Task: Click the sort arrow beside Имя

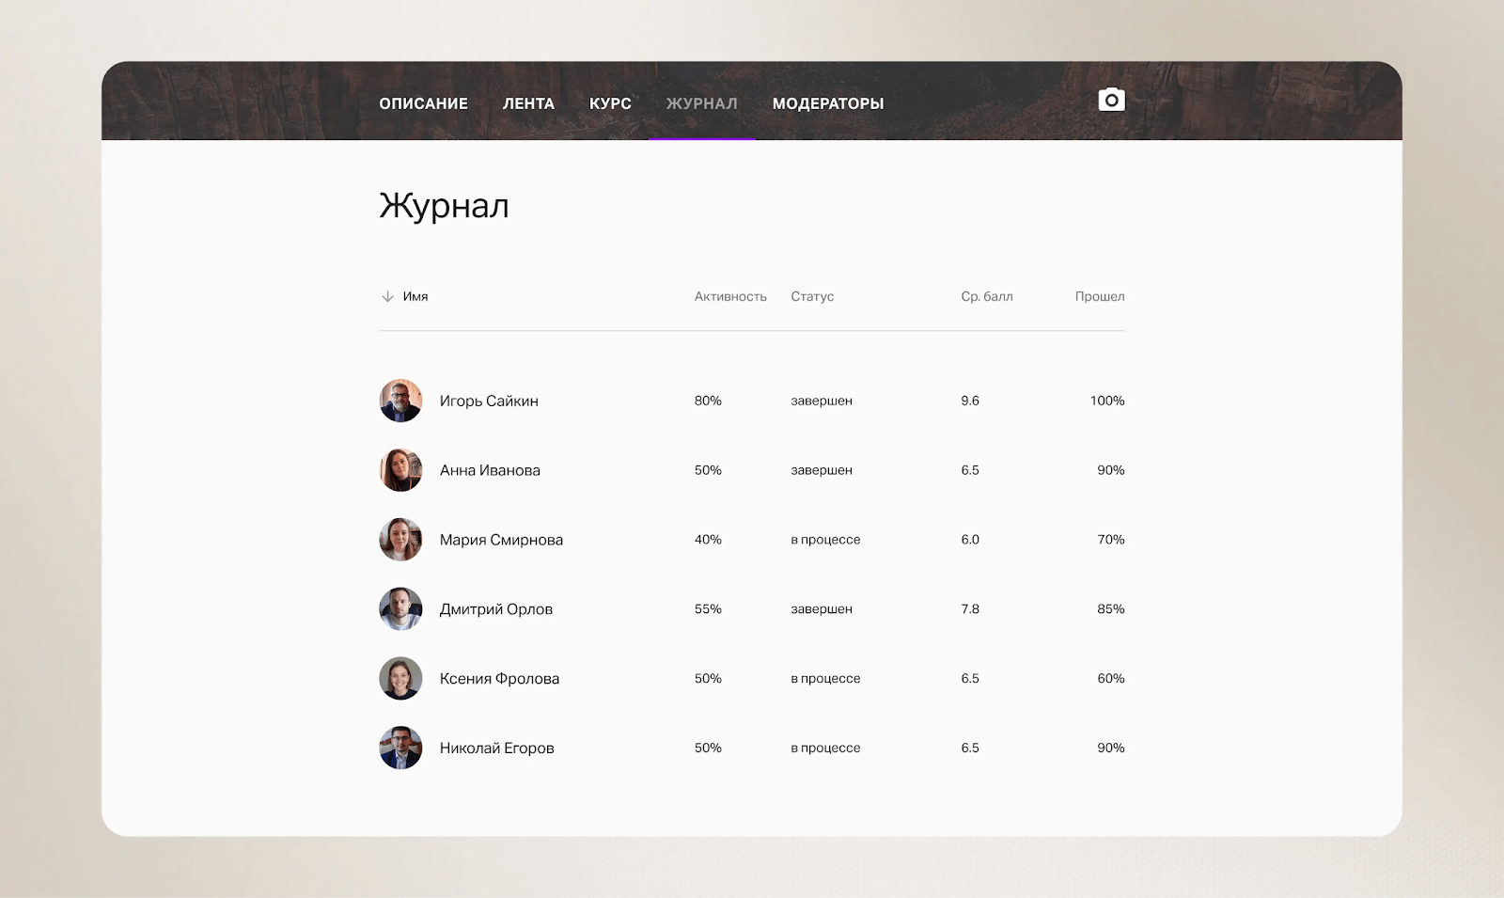Action: (x=387, y=297)
